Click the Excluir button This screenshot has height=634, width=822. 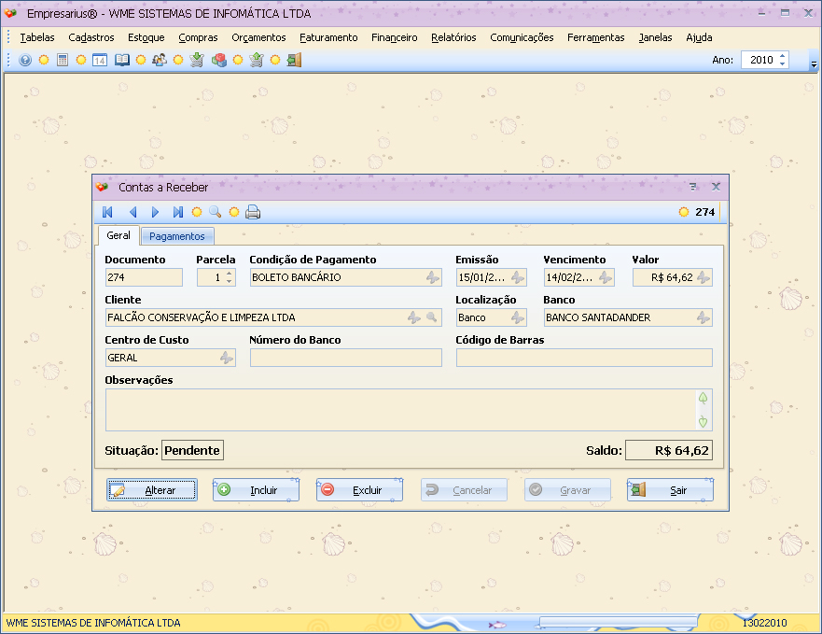359,490
